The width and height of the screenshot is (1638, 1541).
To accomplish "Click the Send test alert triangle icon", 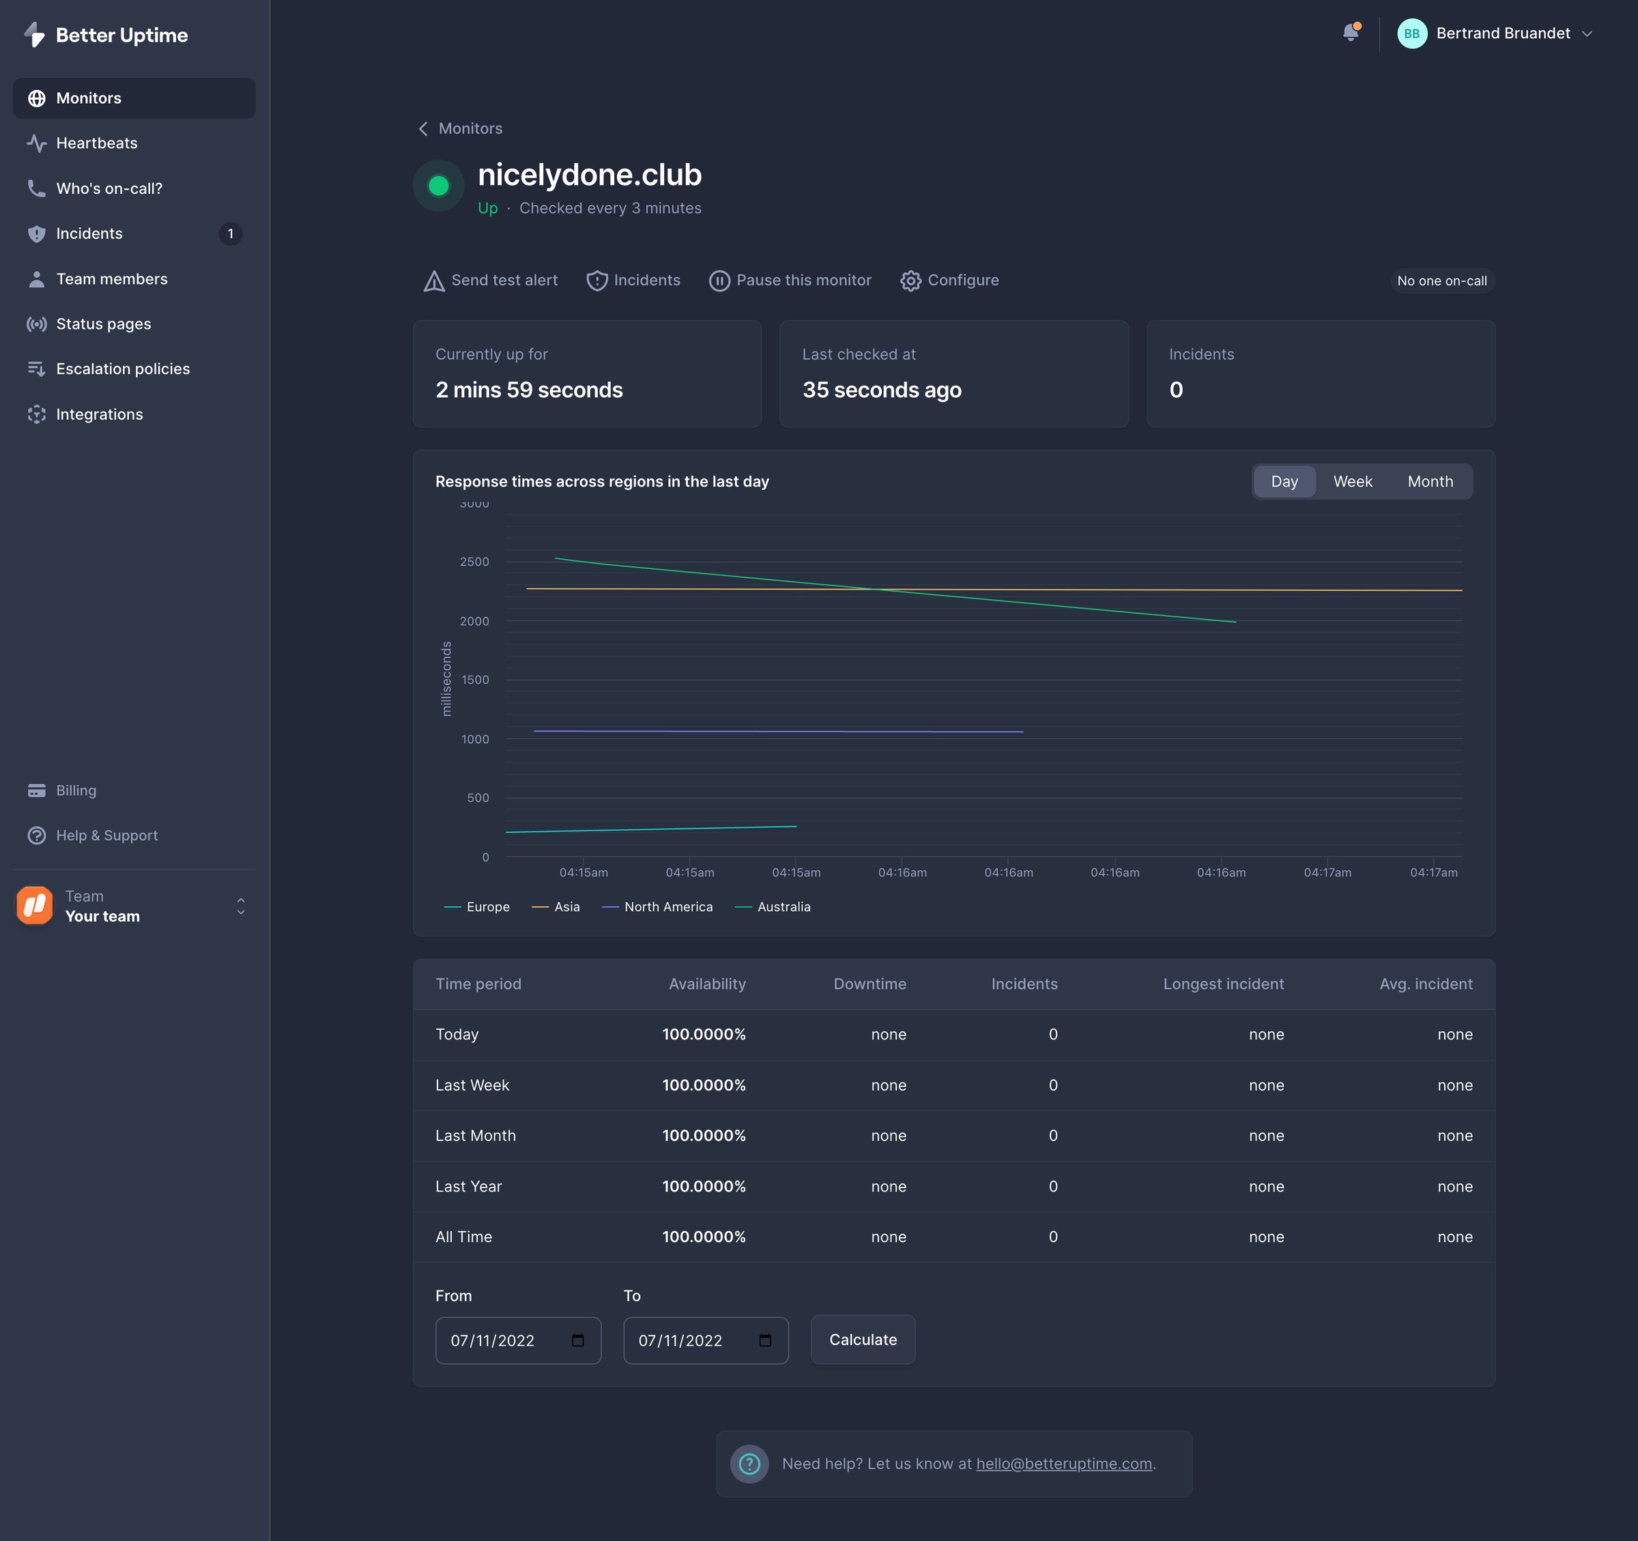I will 434,281.
